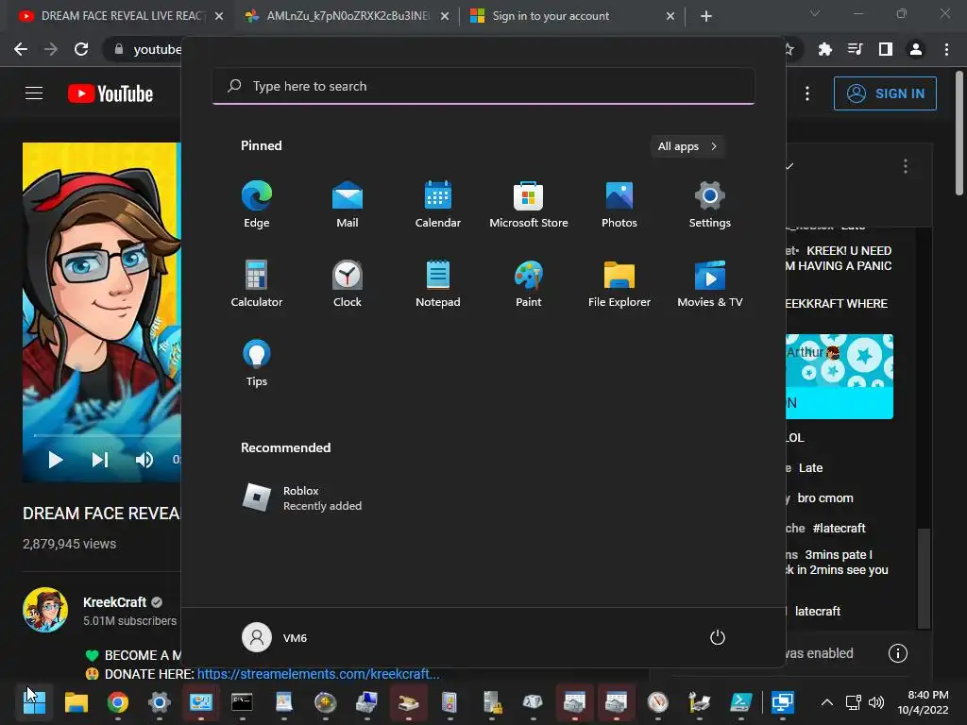Viewport: 967px width, 725px height.
Task: Launch the Paint app
Action: pyautogui.click(x=529, y=283)
